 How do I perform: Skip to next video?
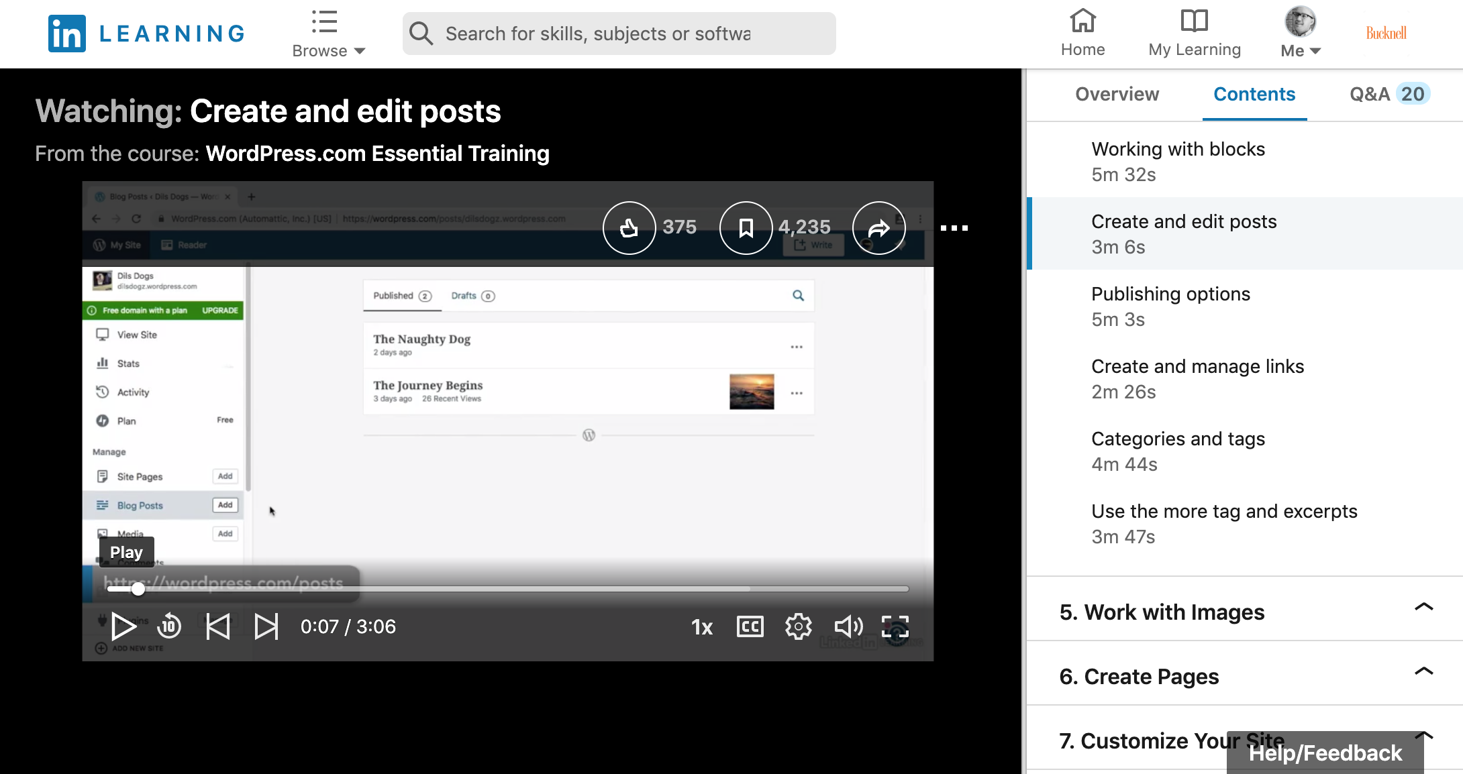(x=266, y=626)
